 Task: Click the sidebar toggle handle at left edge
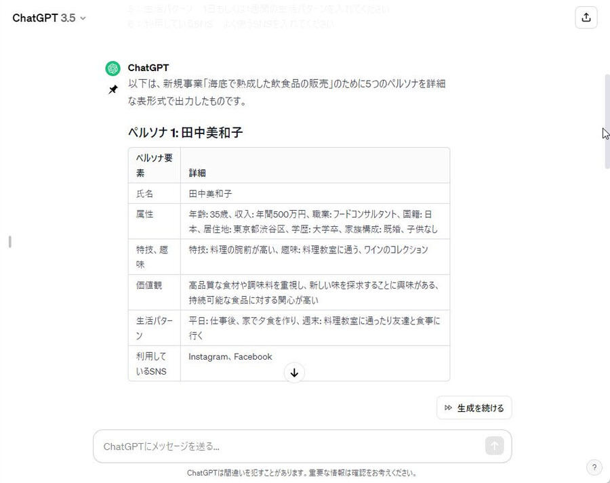pos(9,242)
